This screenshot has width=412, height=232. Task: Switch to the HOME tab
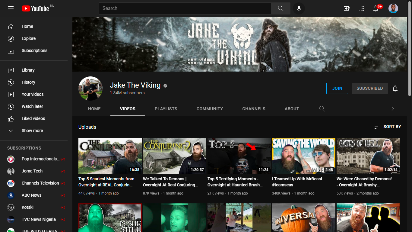(x=94, y=109)
